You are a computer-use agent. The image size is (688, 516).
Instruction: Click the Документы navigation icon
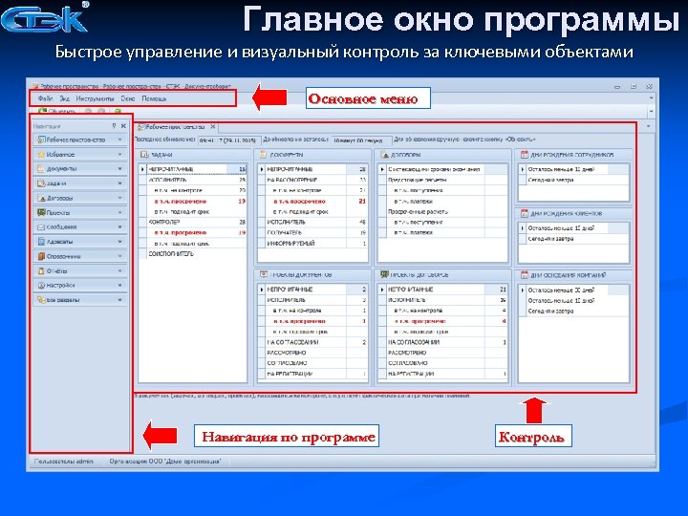(41, 168)
